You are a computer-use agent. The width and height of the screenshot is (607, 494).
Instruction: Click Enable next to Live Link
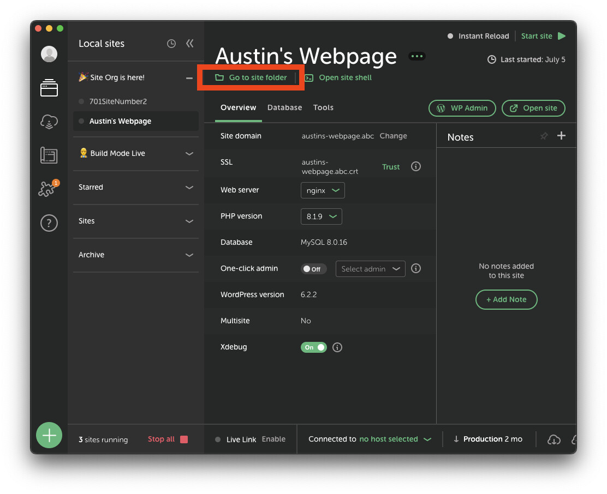click(x=273, y=439)
